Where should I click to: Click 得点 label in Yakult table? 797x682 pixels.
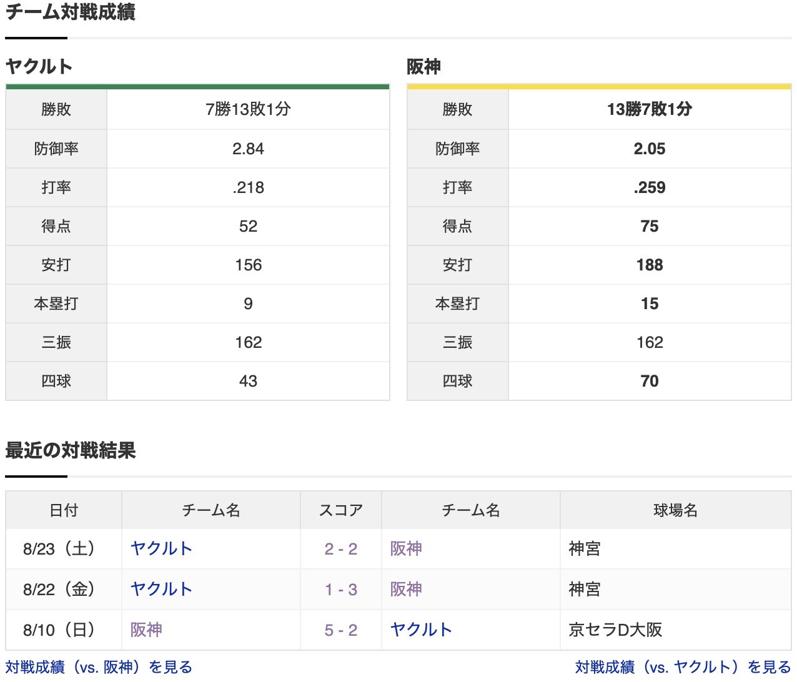[56, 226]
